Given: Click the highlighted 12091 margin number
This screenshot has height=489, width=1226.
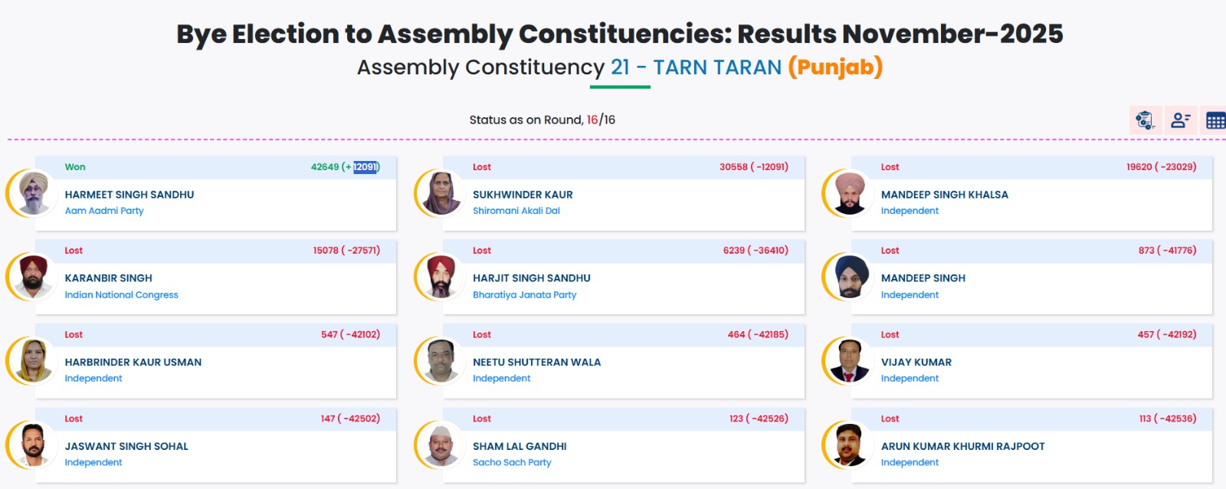Looking at the screenshot, I should (365, 167).
